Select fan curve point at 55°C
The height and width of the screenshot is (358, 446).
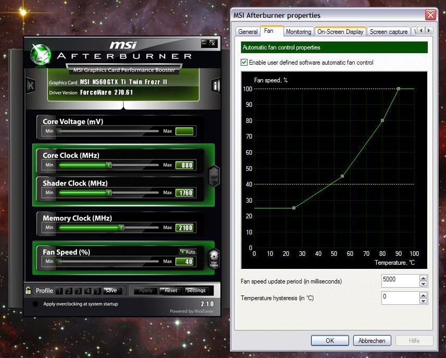click(x=342, y=176)
